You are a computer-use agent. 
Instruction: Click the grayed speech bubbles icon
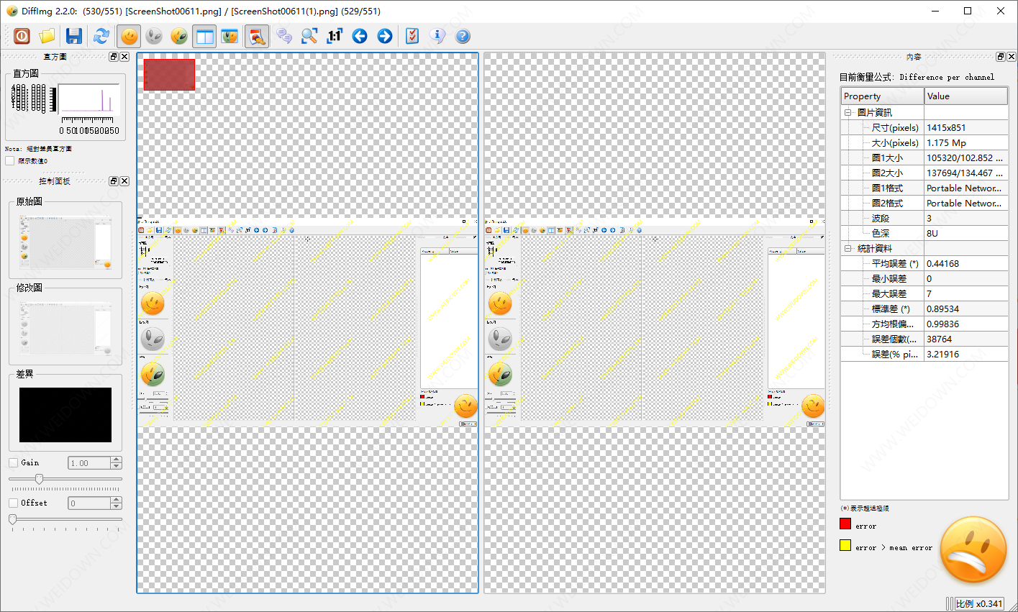click(x=284, y=36)
